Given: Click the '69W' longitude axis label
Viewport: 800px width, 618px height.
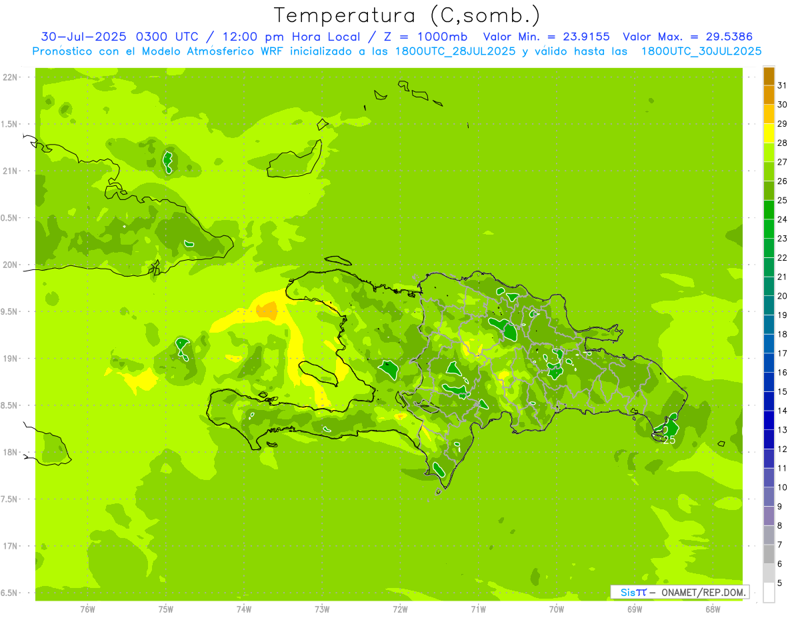Looking at the screenshot, I should tap(635, 609).
